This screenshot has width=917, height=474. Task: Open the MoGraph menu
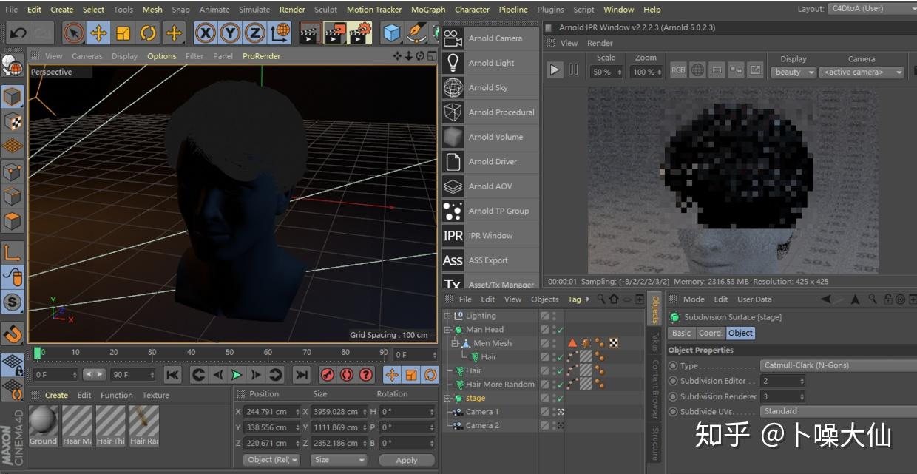point(427,9)
